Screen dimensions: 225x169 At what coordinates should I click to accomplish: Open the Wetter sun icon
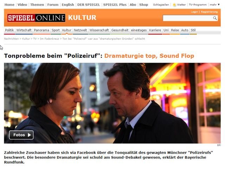[174, 5]
